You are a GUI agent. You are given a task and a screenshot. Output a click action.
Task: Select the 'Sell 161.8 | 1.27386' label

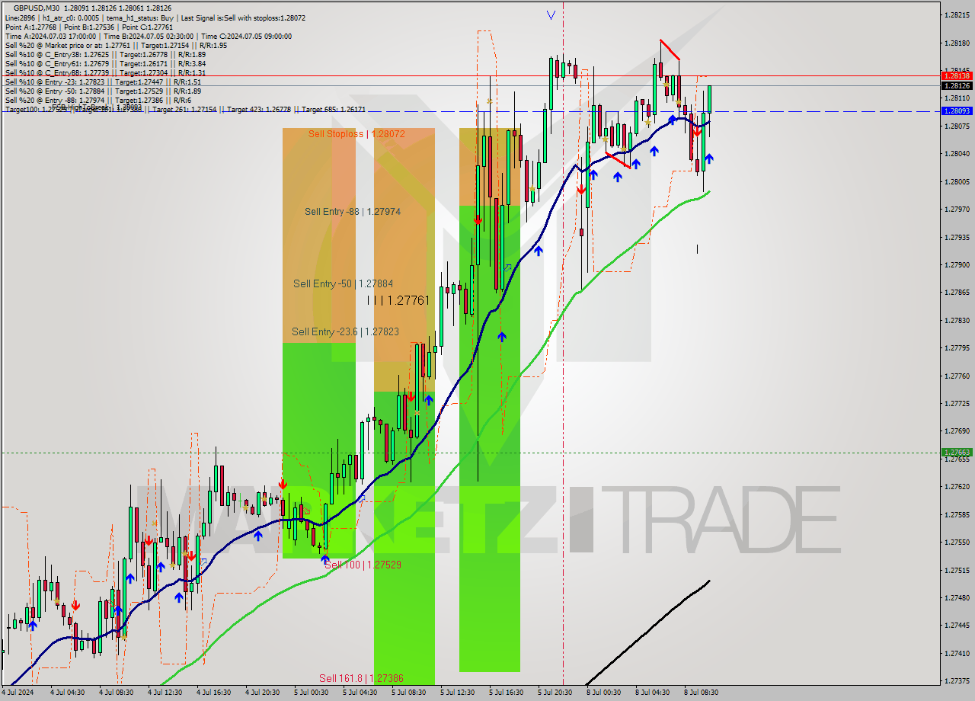point(361,678)
